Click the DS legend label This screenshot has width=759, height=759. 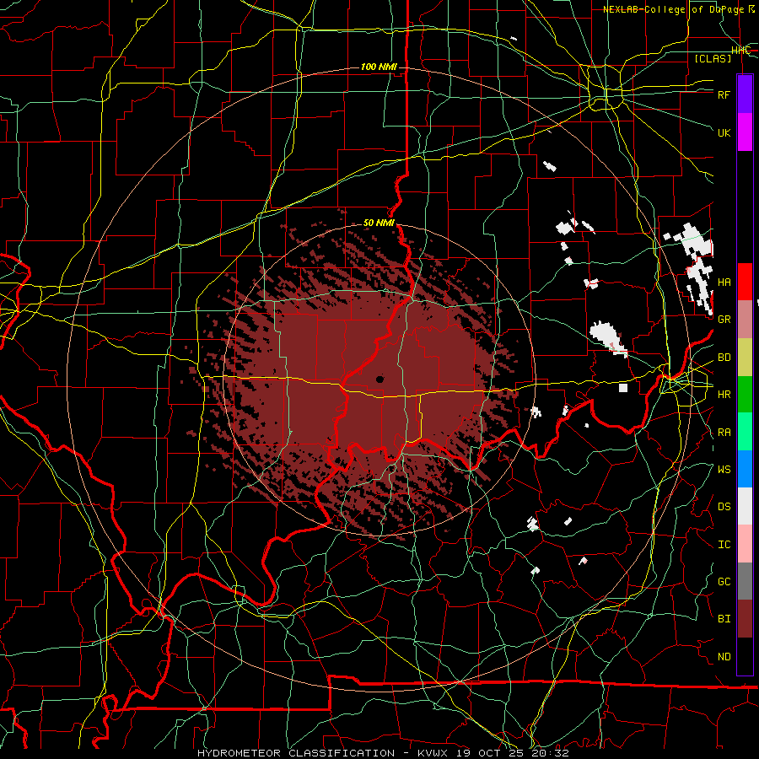pos(724,507)
